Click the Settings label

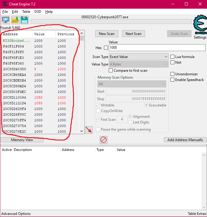200,37
